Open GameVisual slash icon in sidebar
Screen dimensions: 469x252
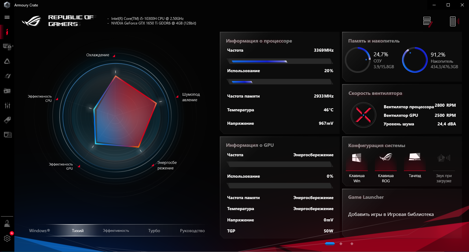click(7, 76)
